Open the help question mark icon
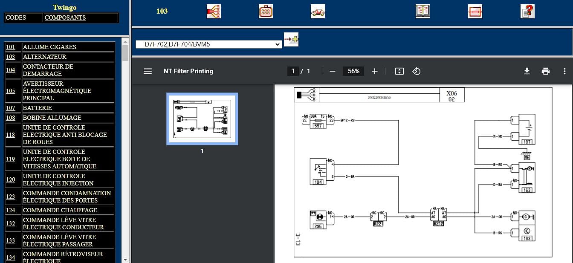The width and height of the screenshot is (573, 263). (x=527, y=11)
